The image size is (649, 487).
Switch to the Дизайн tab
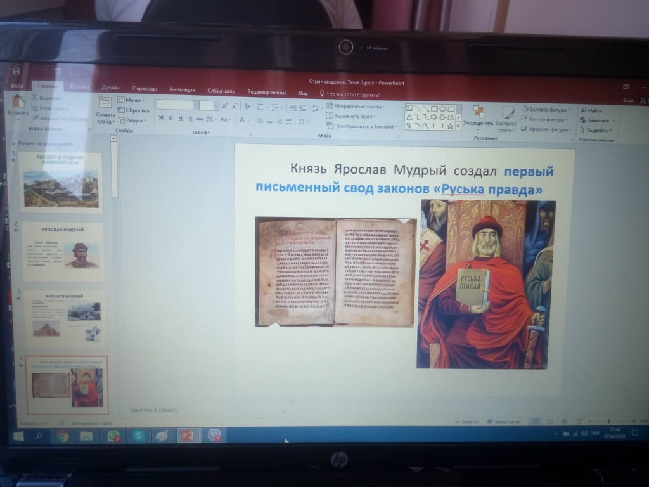click(x=110, y=88)
